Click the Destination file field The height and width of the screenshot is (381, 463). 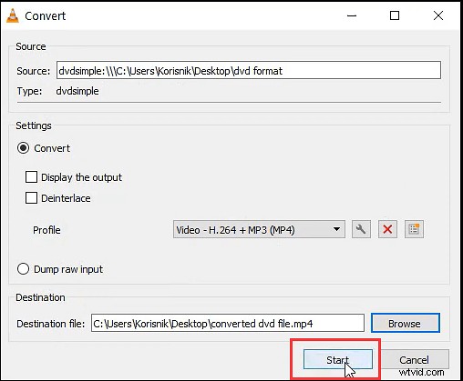tap(228, 323)
